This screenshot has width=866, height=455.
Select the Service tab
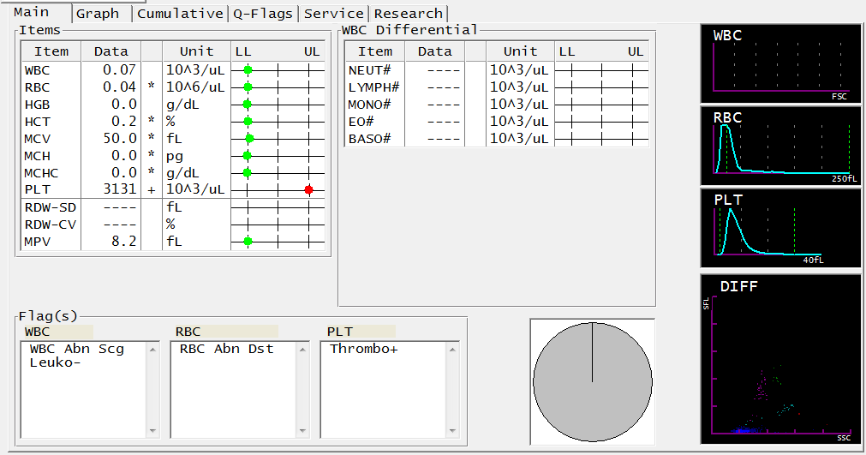[333, 14]
